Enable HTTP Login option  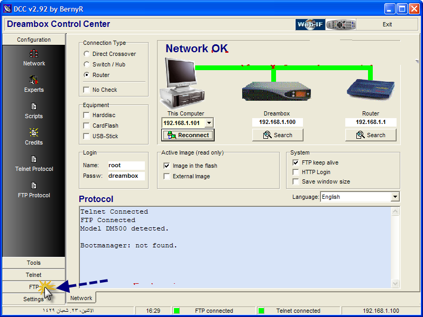296,172
